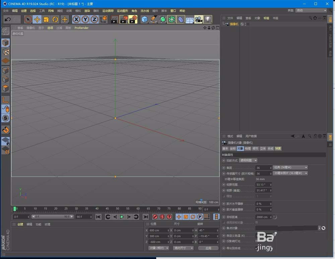
Task: Click Render View clapperboard icon
Action: coord(114,19)
